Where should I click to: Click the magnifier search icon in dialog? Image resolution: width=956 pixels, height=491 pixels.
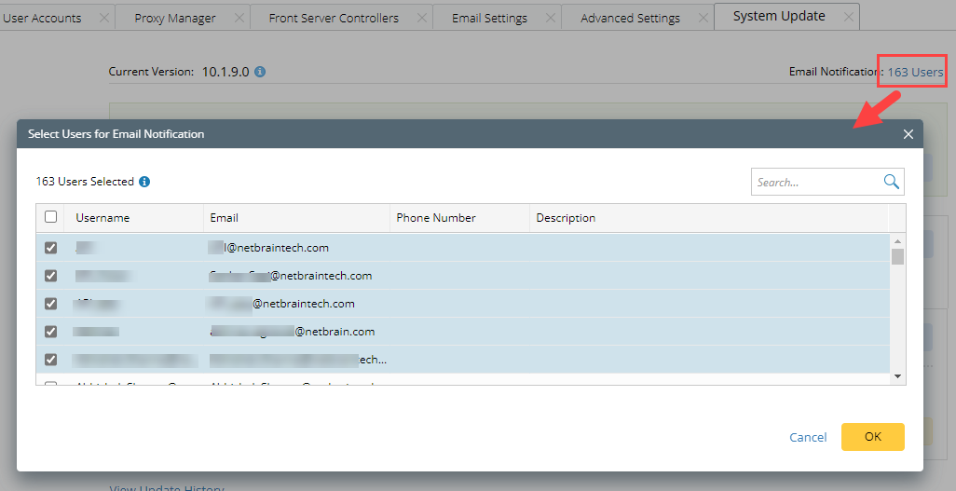coord(892,182)
